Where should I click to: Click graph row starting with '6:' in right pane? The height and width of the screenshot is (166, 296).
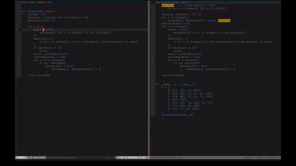(x=184, y=109)
